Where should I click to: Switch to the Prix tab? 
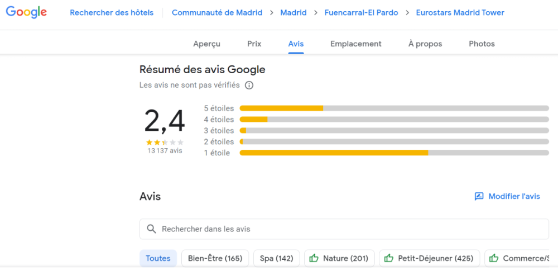(254, 44)
